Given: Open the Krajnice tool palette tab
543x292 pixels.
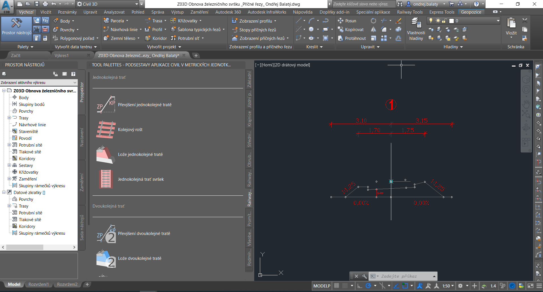Looking at the screenshot, I should tap(249, 119).
